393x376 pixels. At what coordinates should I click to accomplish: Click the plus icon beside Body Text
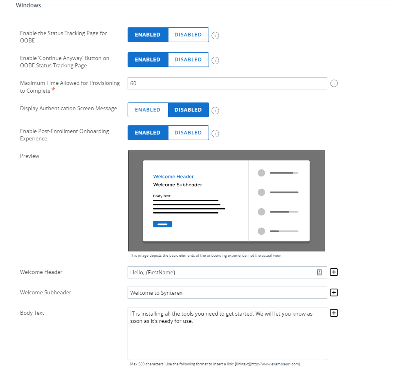(334, 313)
